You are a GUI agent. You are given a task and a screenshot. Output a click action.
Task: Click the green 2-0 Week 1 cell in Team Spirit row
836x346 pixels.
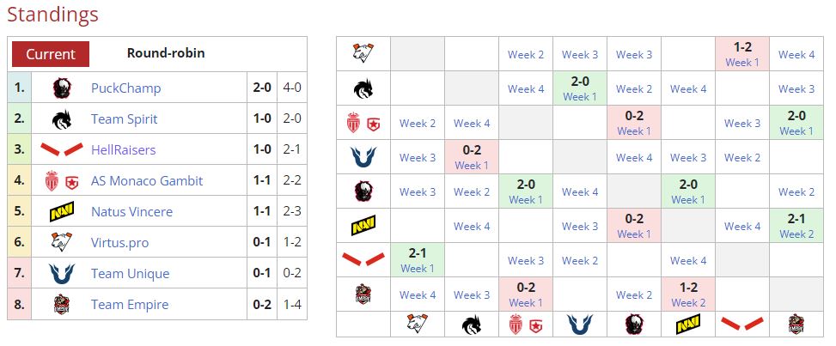click(x=580, y=88)
